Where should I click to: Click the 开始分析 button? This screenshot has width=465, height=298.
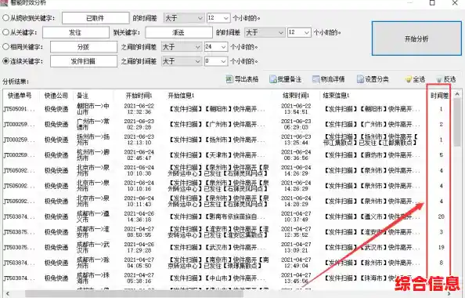tap(416, 38)
